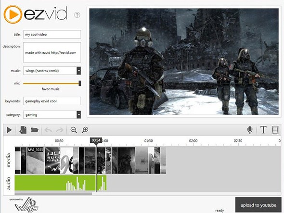This screenshot has height=213, width=284.
Task: Click the add text T icon
Action: pos(263,130)
